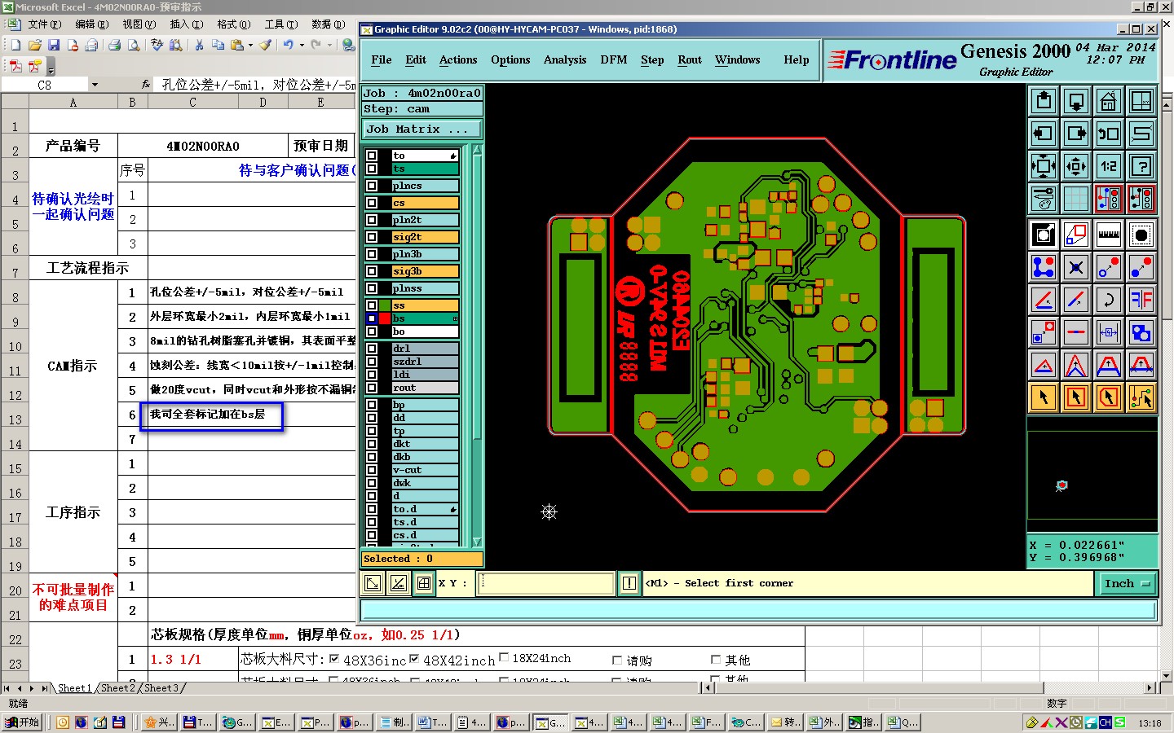Click the 'plncs' layer name

(x=425, y=186)
